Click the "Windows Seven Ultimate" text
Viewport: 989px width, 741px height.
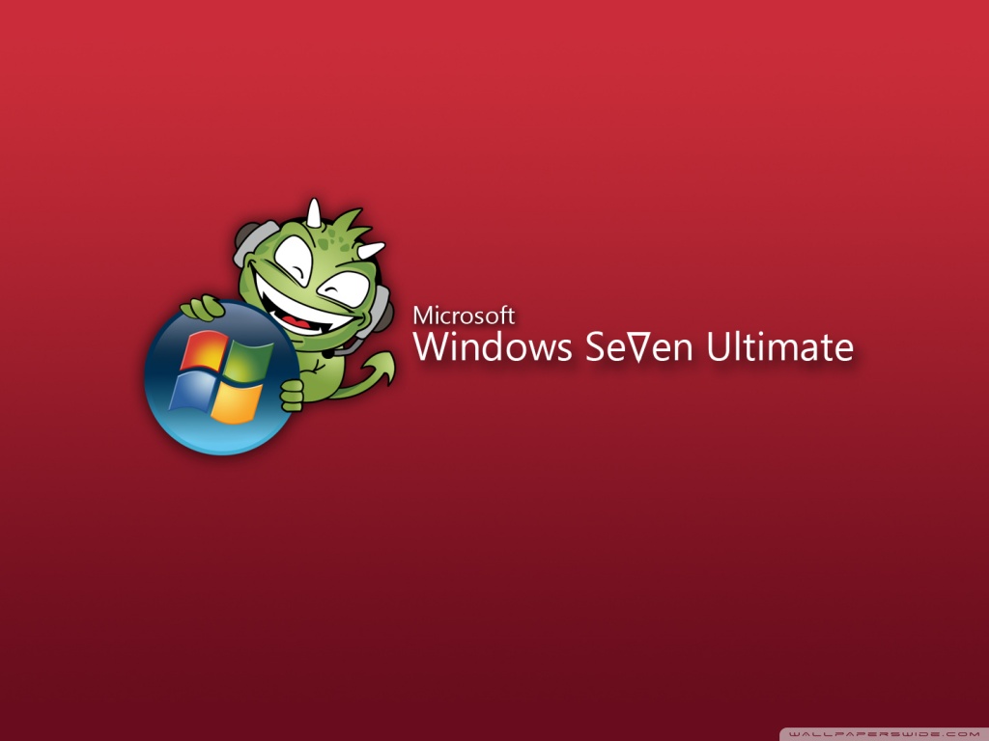[633, 346]
